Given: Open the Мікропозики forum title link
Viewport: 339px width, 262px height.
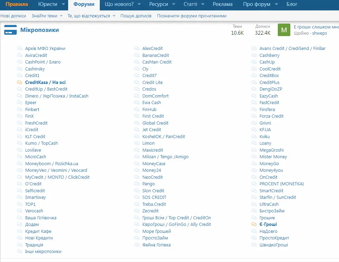Looking at the screenshot, I should click(40, 30).
